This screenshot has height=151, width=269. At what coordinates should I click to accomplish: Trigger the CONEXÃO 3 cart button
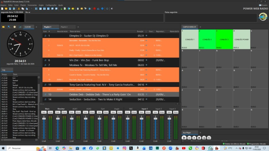[207, 39]
